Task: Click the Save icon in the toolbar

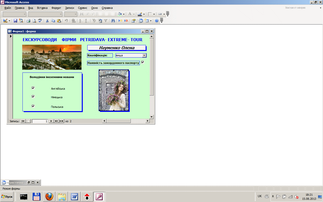Action: pyautogui.click(x=15, y=21)
